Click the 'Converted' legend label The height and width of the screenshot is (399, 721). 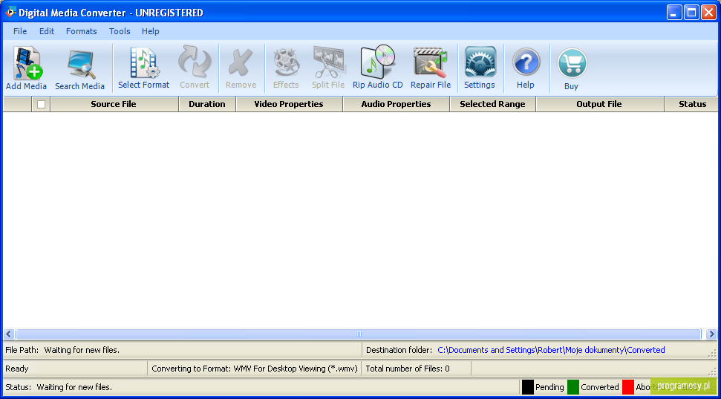coord(600,388)
